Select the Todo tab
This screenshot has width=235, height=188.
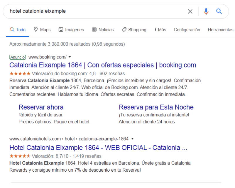coord(18,30)
